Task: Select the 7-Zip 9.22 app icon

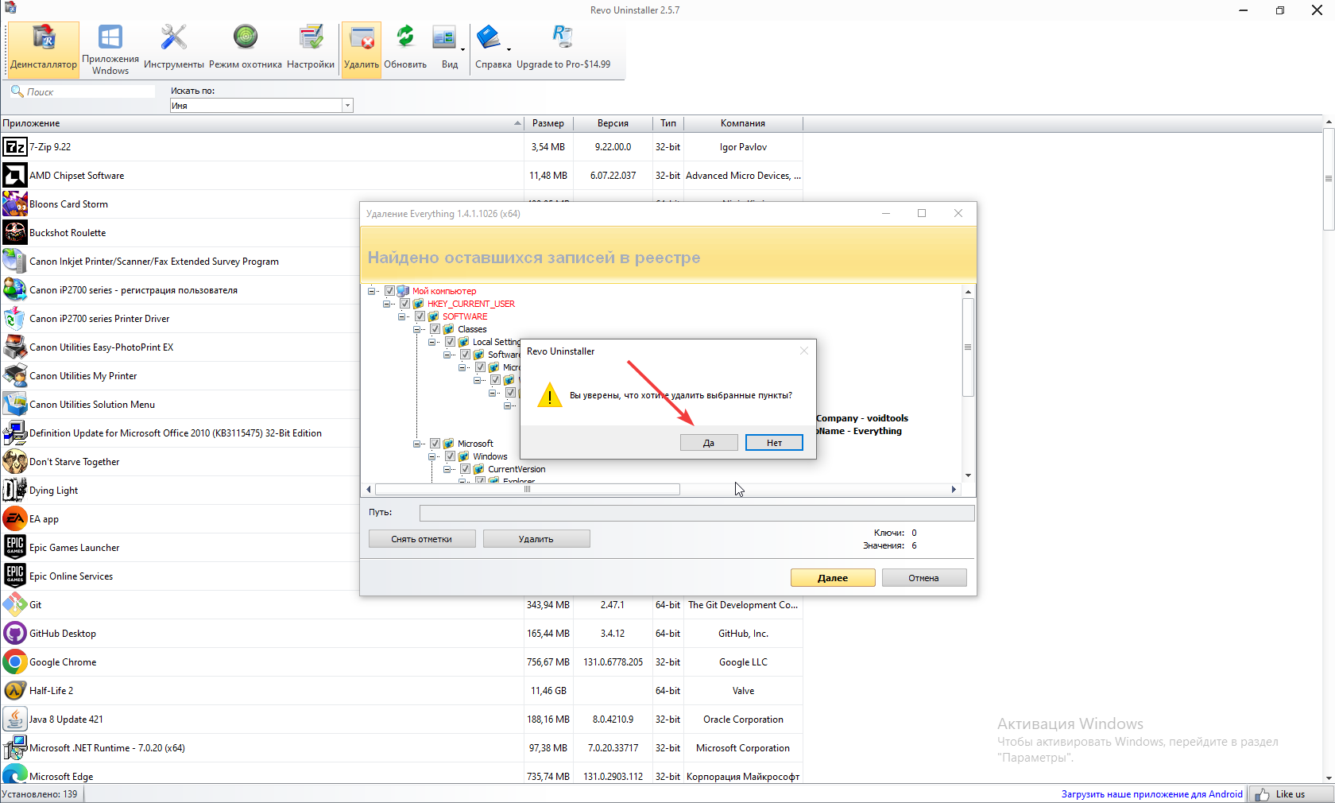Action: click(15, 147)
